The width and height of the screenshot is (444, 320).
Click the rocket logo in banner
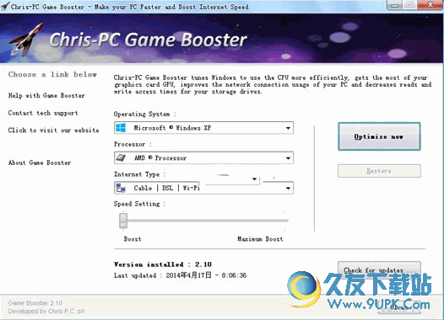click(26, 39)
